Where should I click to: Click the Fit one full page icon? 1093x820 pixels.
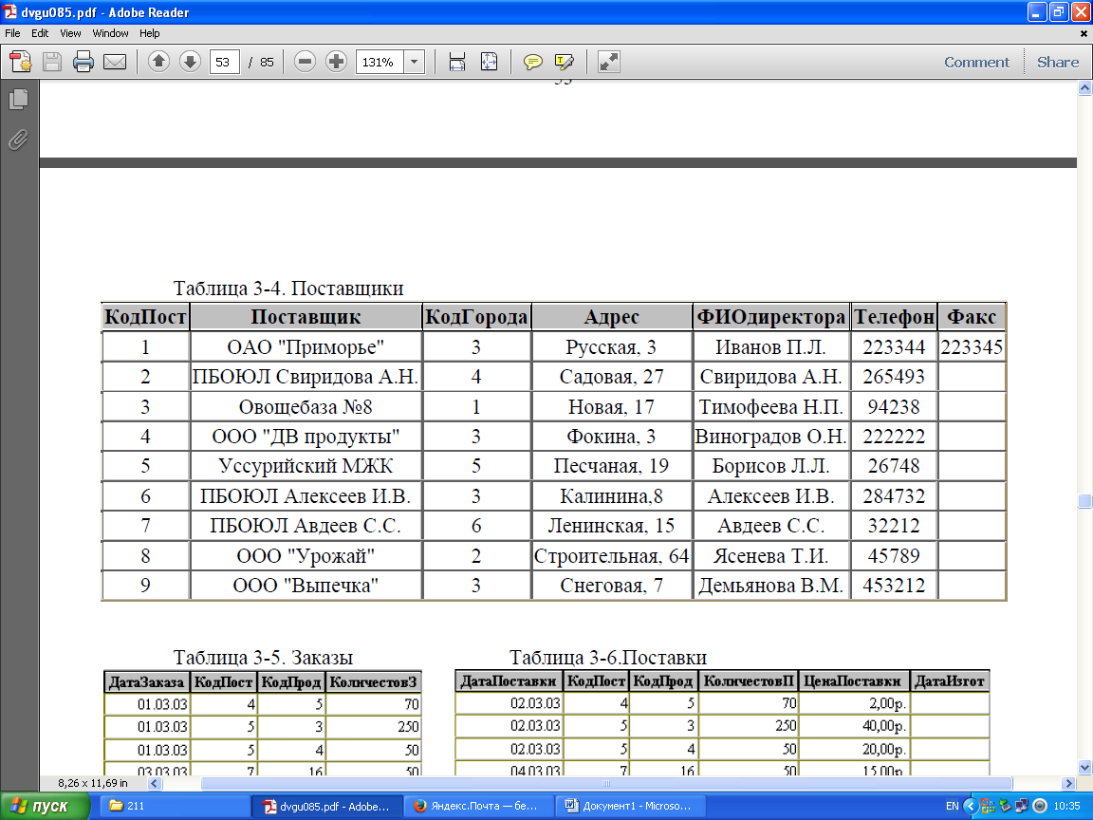[x=490, y=62]
